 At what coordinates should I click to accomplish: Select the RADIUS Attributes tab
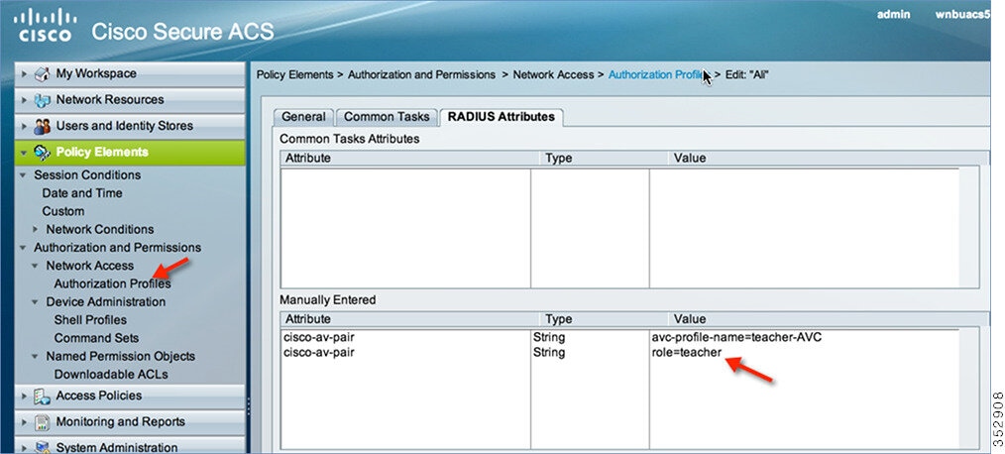[x=502, y=117]
